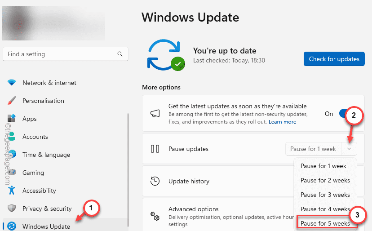This screenshot has height=231, width=372.
Task: Select 'Pause for 1 week' menu option
Action: coord(325,166)
